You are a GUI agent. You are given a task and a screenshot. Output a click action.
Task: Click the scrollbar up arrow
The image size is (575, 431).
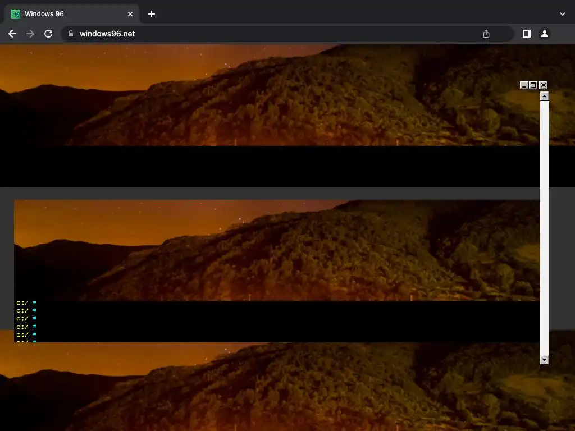coord(545,96)
